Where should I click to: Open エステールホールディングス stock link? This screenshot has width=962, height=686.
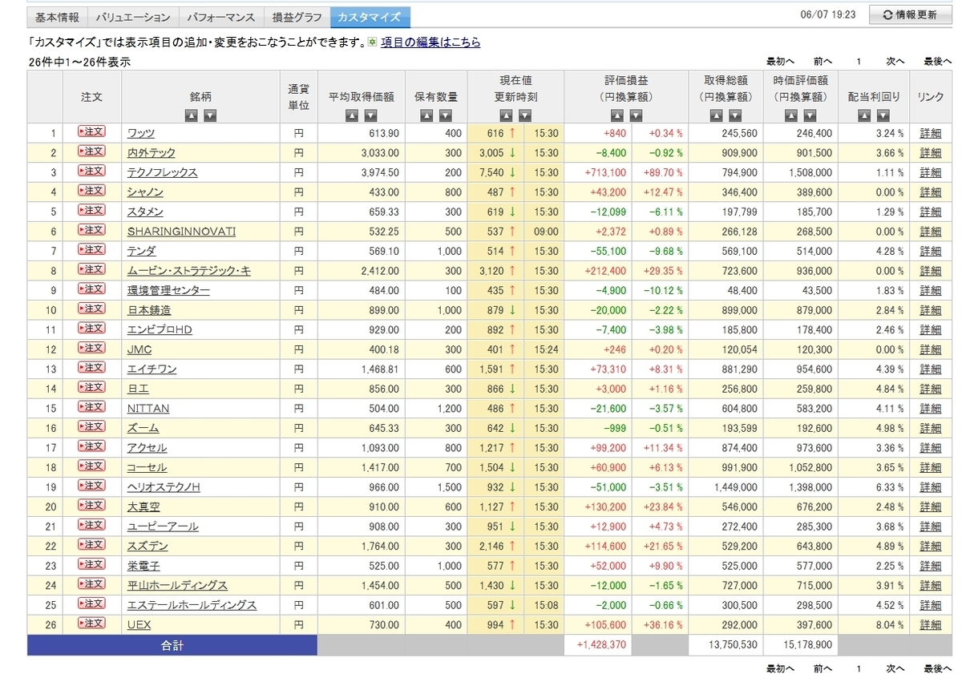(192, 605)
